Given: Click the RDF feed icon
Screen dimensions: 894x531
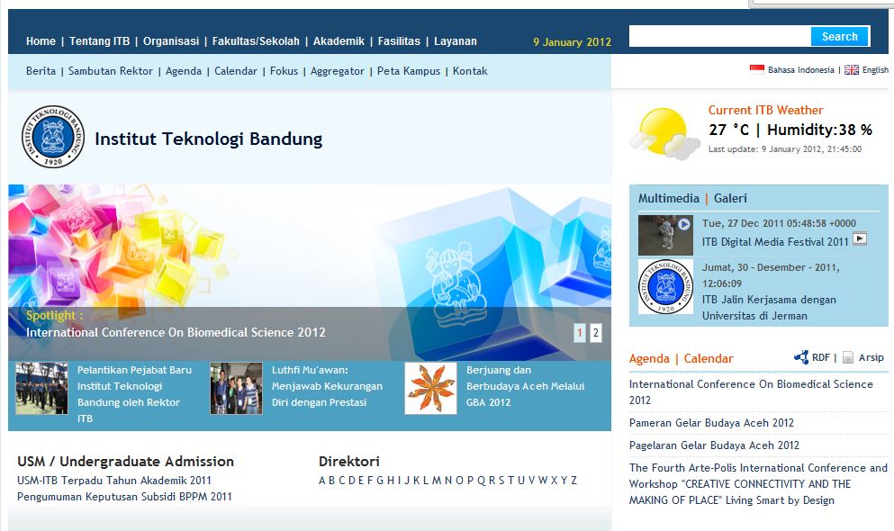Looking at the screenshot, I should (x=801, y=357).
